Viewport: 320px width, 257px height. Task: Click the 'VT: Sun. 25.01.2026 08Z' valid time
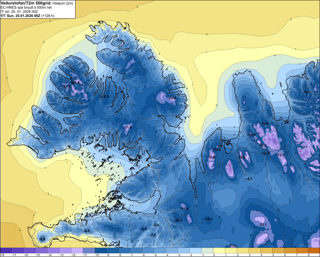[20, 16]
